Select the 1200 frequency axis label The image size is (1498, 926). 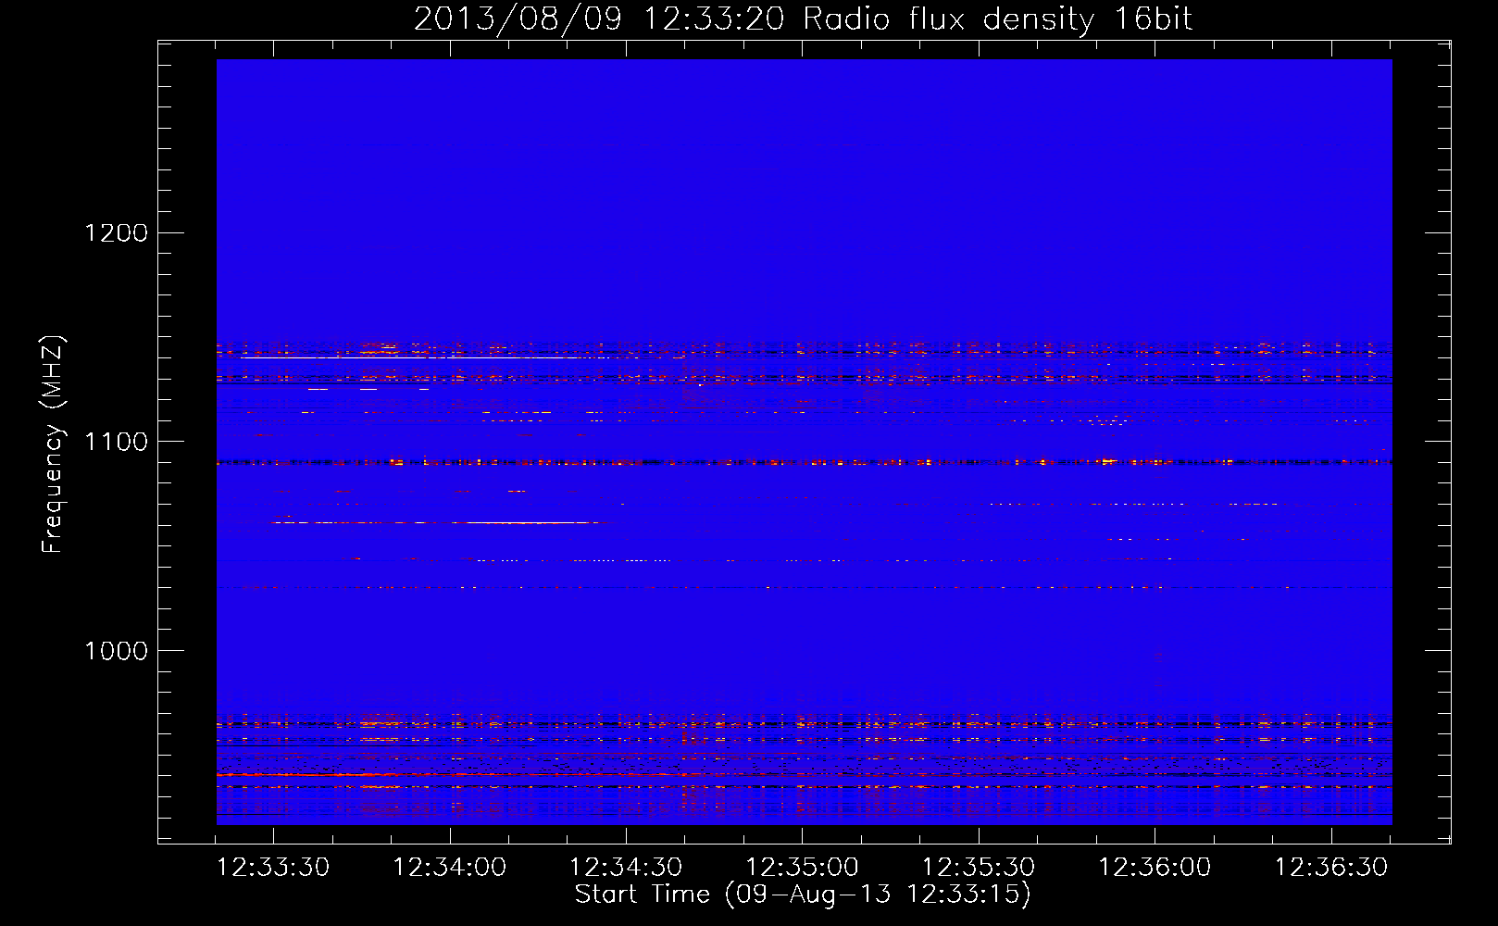(x=117, y=232)
